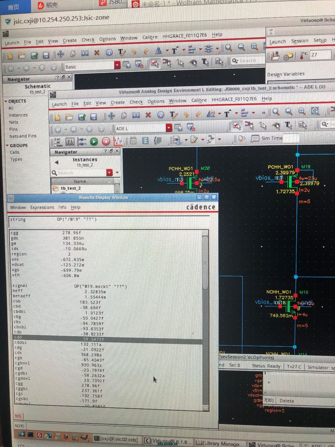Open the Info menu in Results Display Window
Screen dimensions: 335x447
pos(62,207)
